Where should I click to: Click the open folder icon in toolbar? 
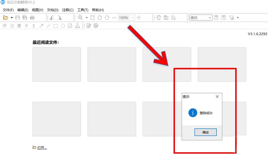[5, 18]
